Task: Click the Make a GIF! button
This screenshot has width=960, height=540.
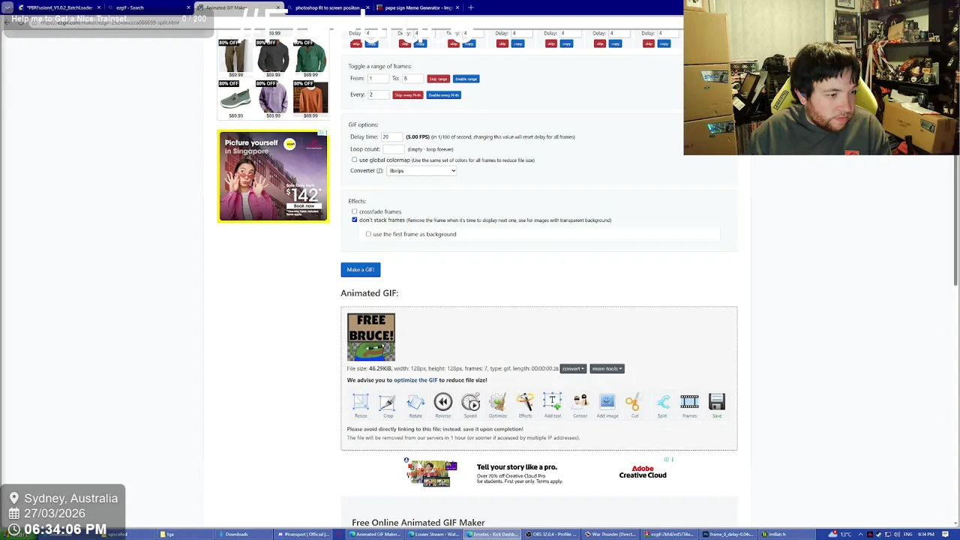Action: 361,270
